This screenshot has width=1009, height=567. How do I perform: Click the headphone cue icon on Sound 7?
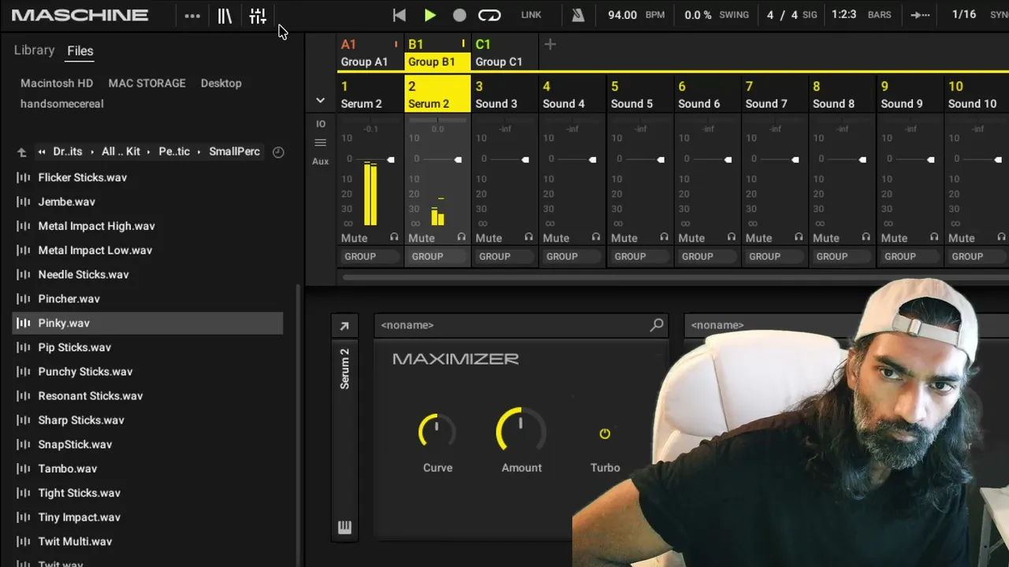tap(799, 237)
